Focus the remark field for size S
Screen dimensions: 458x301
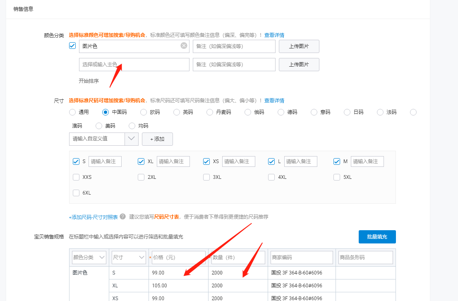(105, 161)
